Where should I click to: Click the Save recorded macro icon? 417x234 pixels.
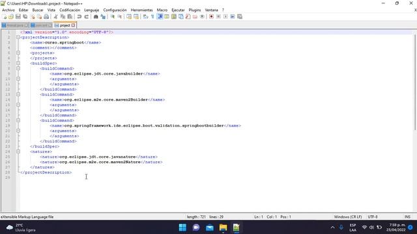click(x=240, y=17)
